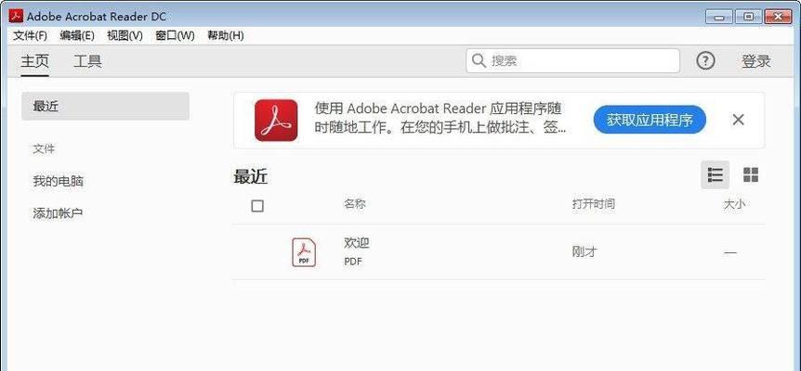Image resolution: width=801 pixels, height=371 pixels.
Task: Open the 帮助(H) menu
Action: point(225,35)
